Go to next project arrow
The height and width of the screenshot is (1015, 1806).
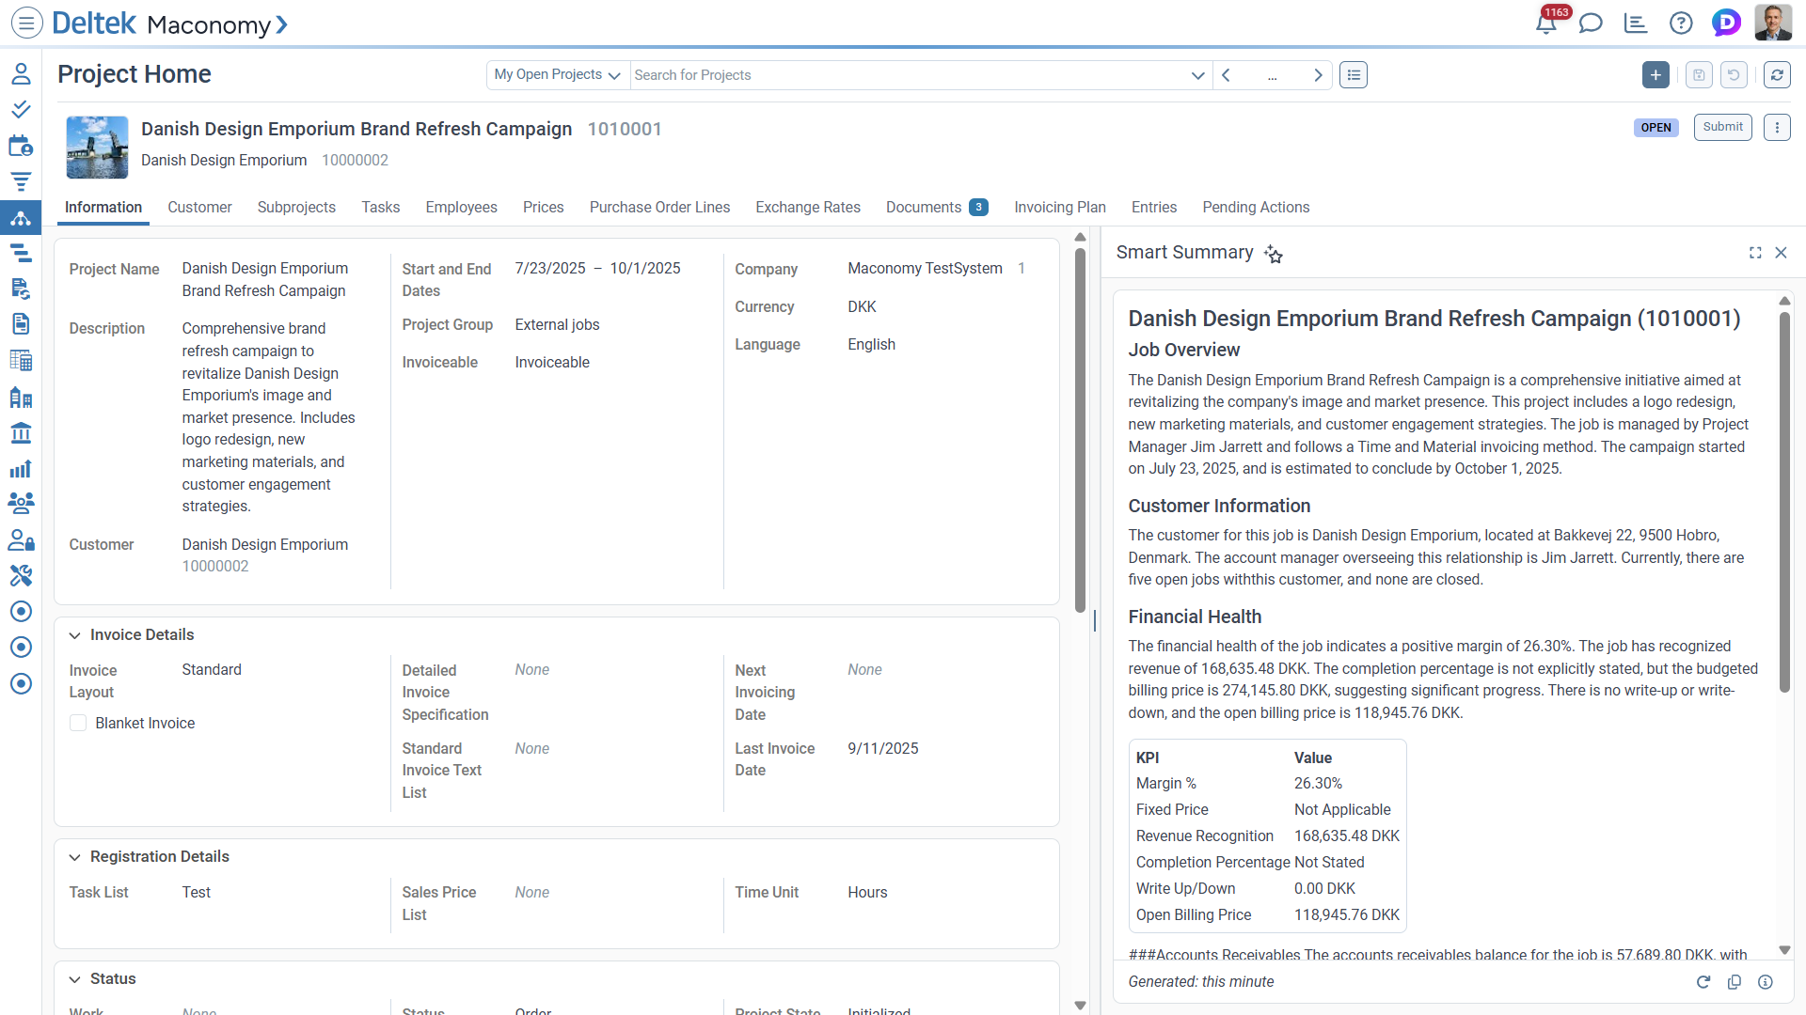point(1318,75)
